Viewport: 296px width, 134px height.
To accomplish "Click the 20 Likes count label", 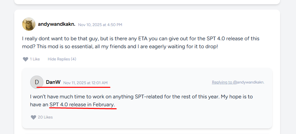I will pos(45,117).
